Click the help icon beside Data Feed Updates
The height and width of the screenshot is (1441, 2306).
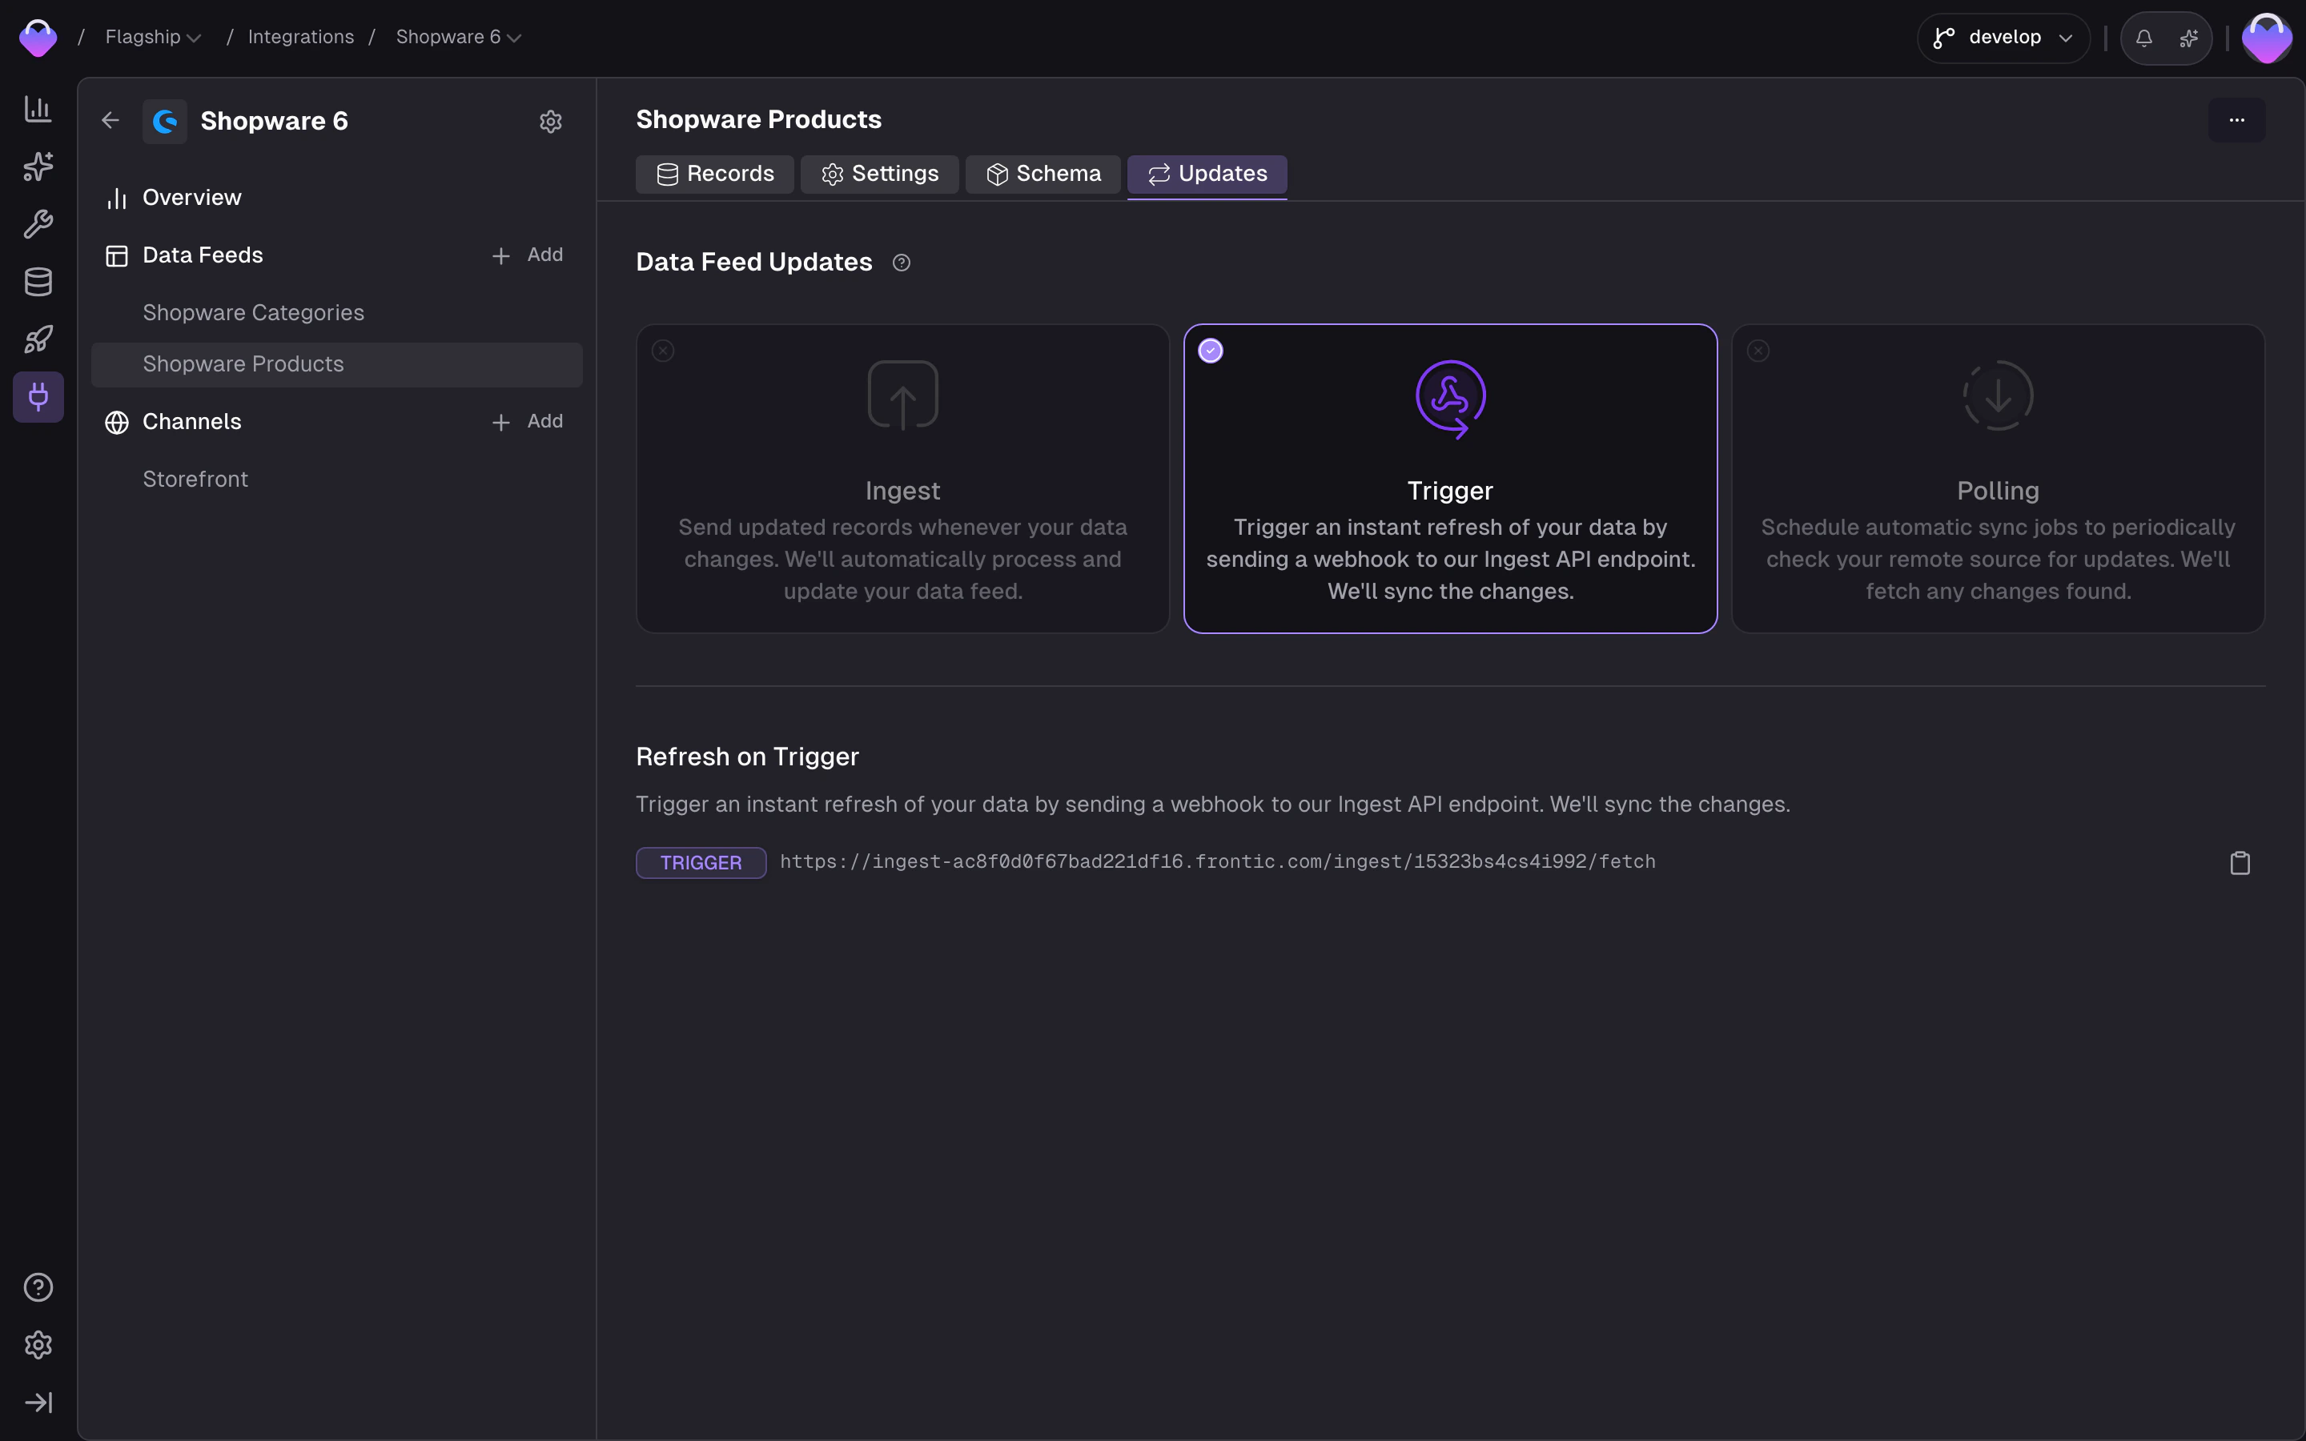coord(902,263)
